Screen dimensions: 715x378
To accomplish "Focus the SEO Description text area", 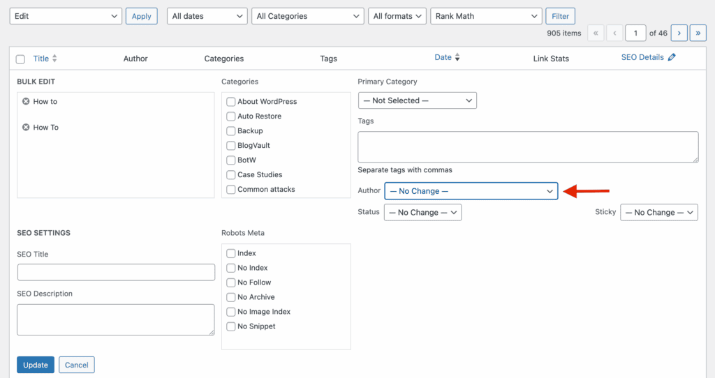I will (x=116, y=319).
